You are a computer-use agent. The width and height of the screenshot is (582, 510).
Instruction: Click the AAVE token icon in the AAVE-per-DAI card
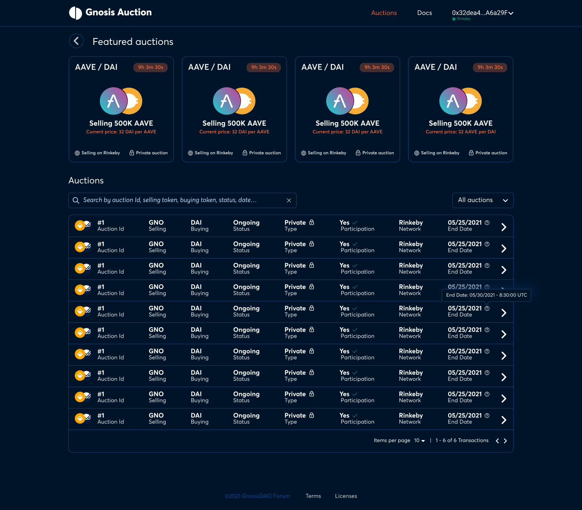453,101
